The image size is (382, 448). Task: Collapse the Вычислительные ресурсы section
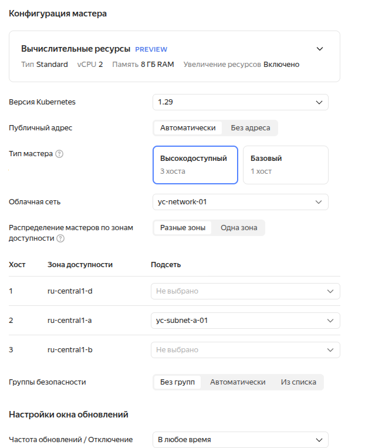[319, 49]
